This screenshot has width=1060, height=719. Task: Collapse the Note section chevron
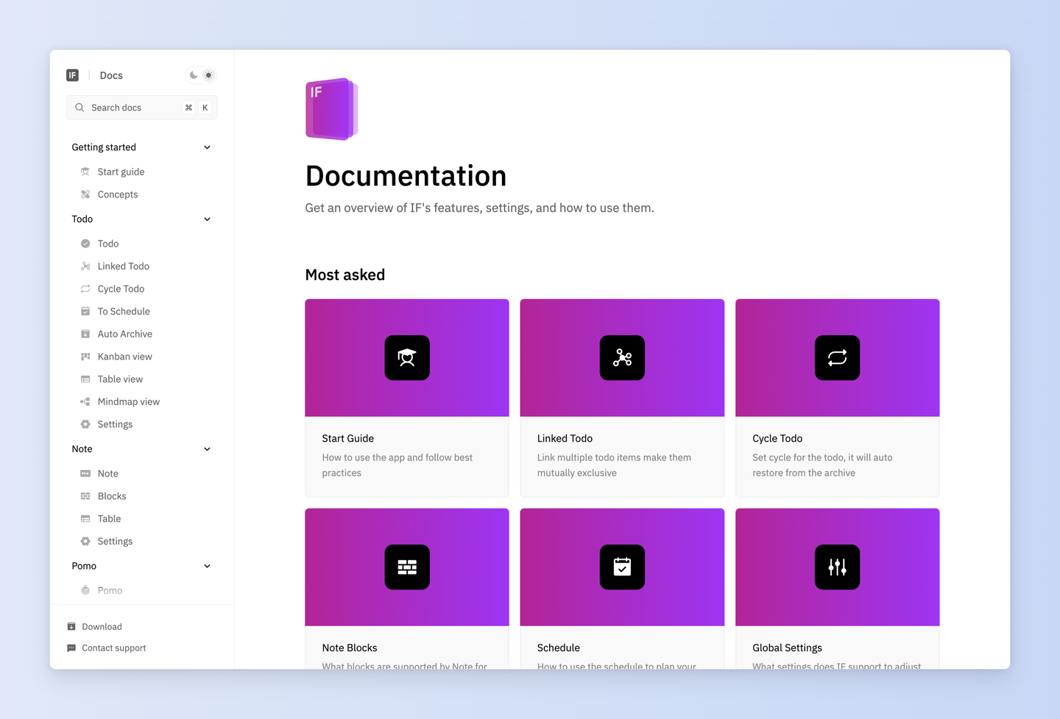(207, 449)
